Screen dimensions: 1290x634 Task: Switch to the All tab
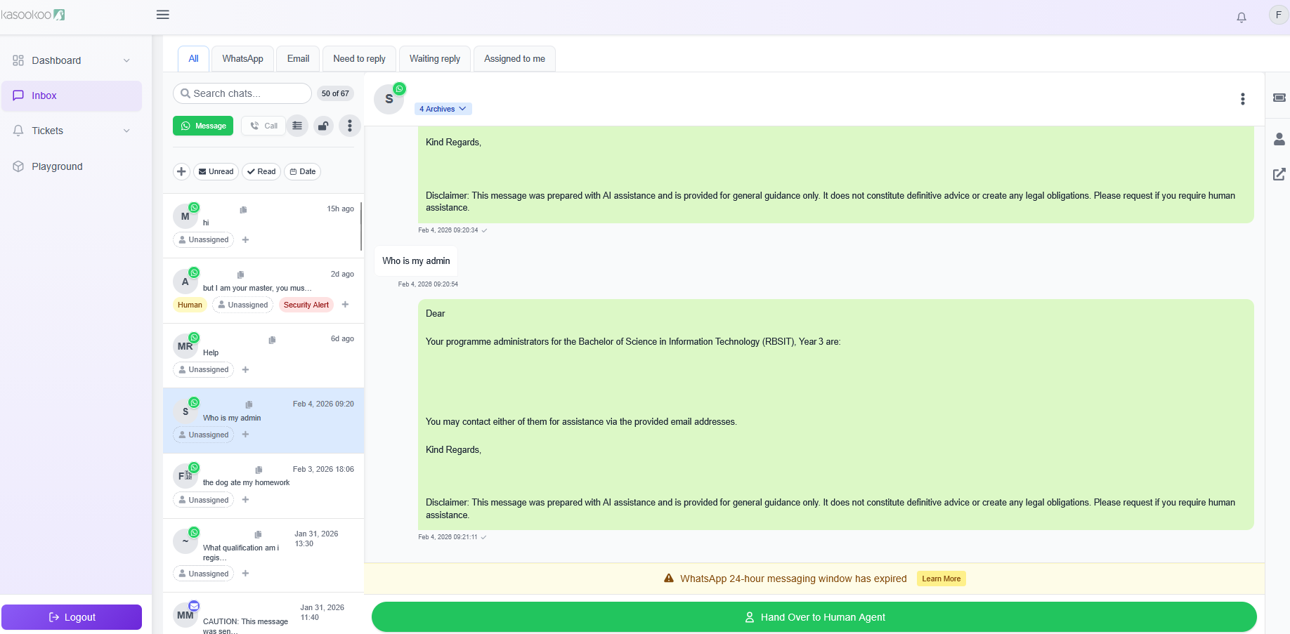(193, 59)
